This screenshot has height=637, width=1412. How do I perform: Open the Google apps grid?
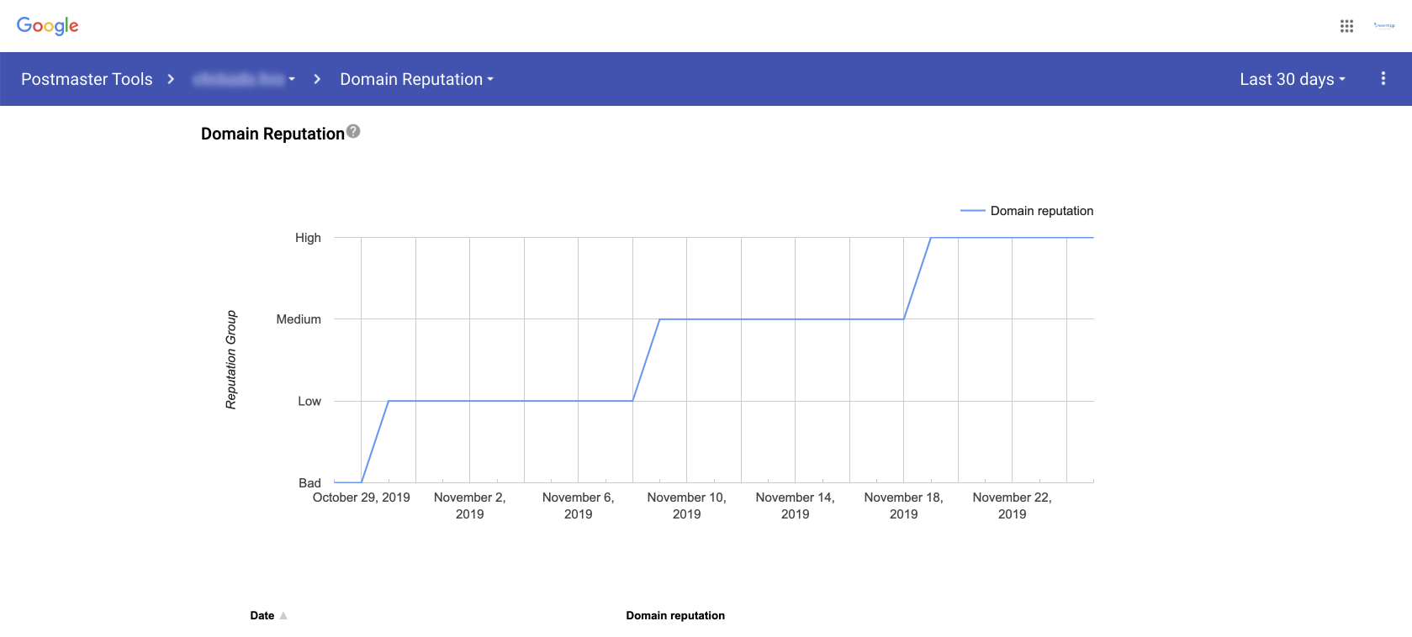(x=1346, y=26)
